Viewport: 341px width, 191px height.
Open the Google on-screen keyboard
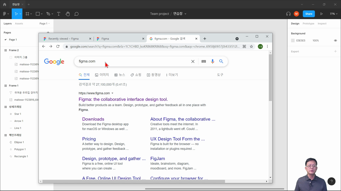click(x=204, y=61)
